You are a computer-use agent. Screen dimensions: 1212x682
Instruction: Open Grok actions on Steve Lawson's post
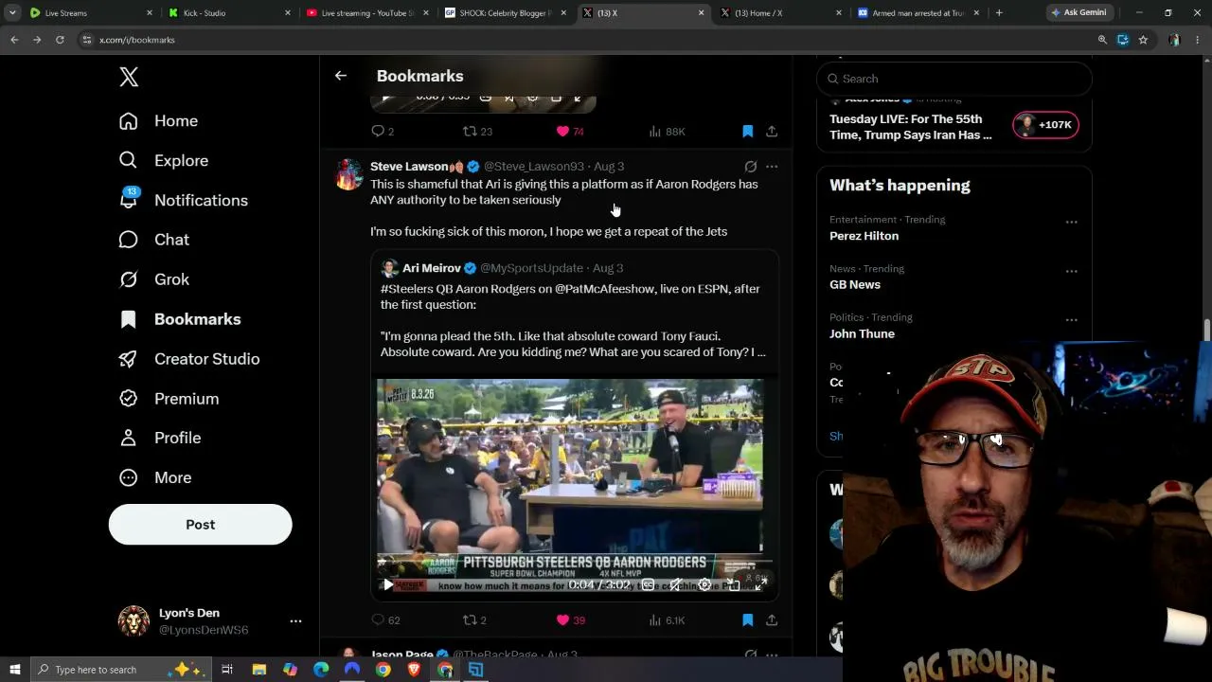point(750,167)
